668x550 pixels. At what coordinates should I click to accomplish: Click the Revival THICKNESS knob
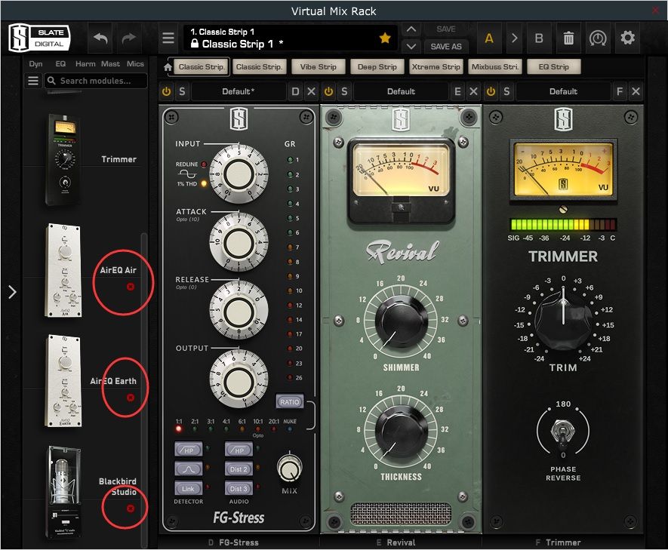[401, 432]
